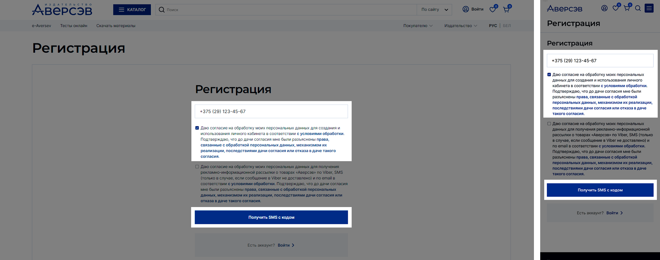
Task: Tick the mobile advertising newsletter consent checkbox
Action: click(x=549, y=123)
